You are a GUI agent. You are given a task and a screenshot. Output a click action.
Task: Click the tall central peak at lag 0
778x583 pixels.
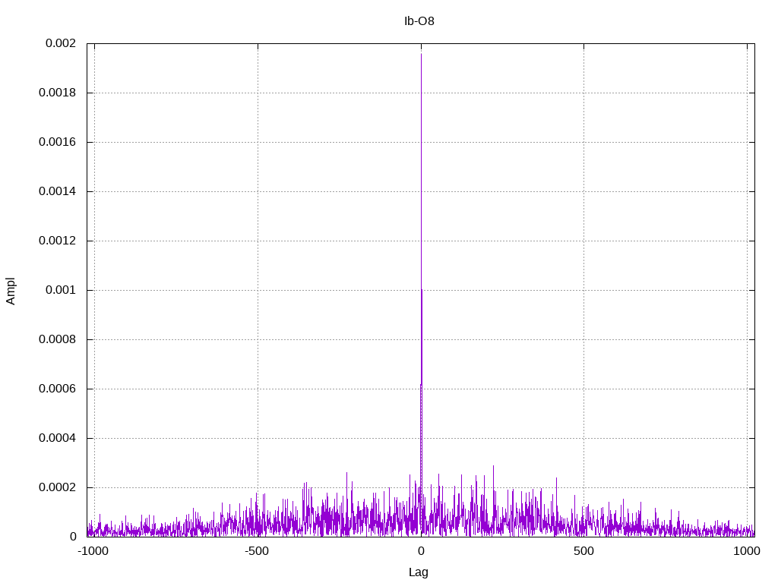coord(421,295)
